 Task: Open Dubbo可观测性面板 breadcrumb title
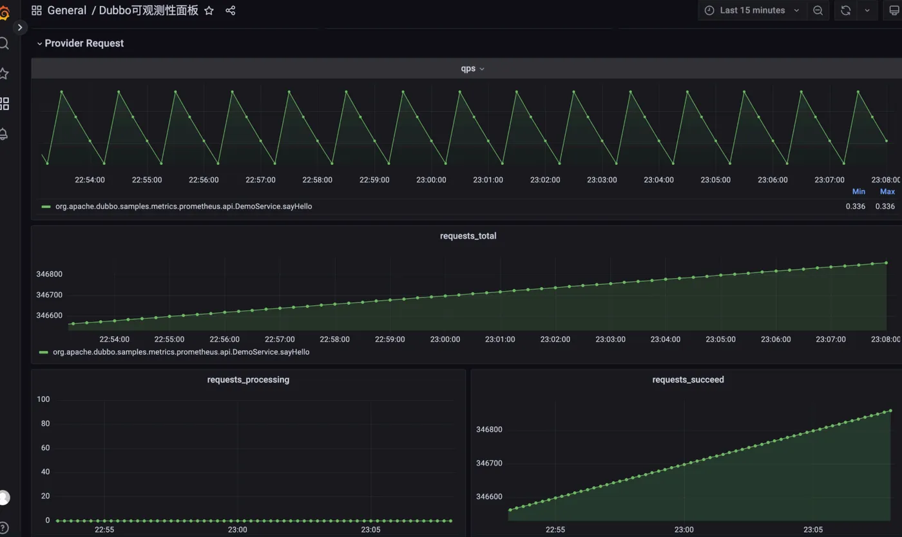(x=149, y=10)
